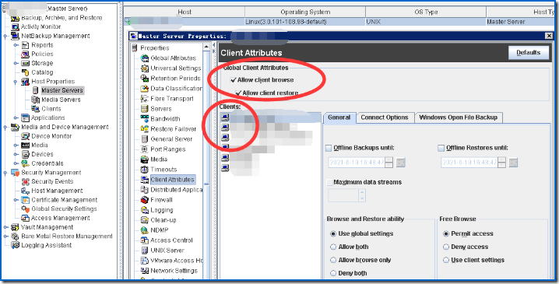This screenshot has height=284, width=559.
Task: Open the Timeouts icon
Action: tap(144, 170)
